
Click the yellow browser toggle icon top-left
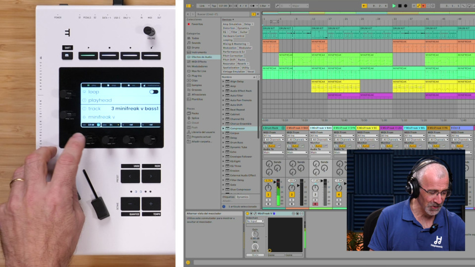(x=188, y=6)
